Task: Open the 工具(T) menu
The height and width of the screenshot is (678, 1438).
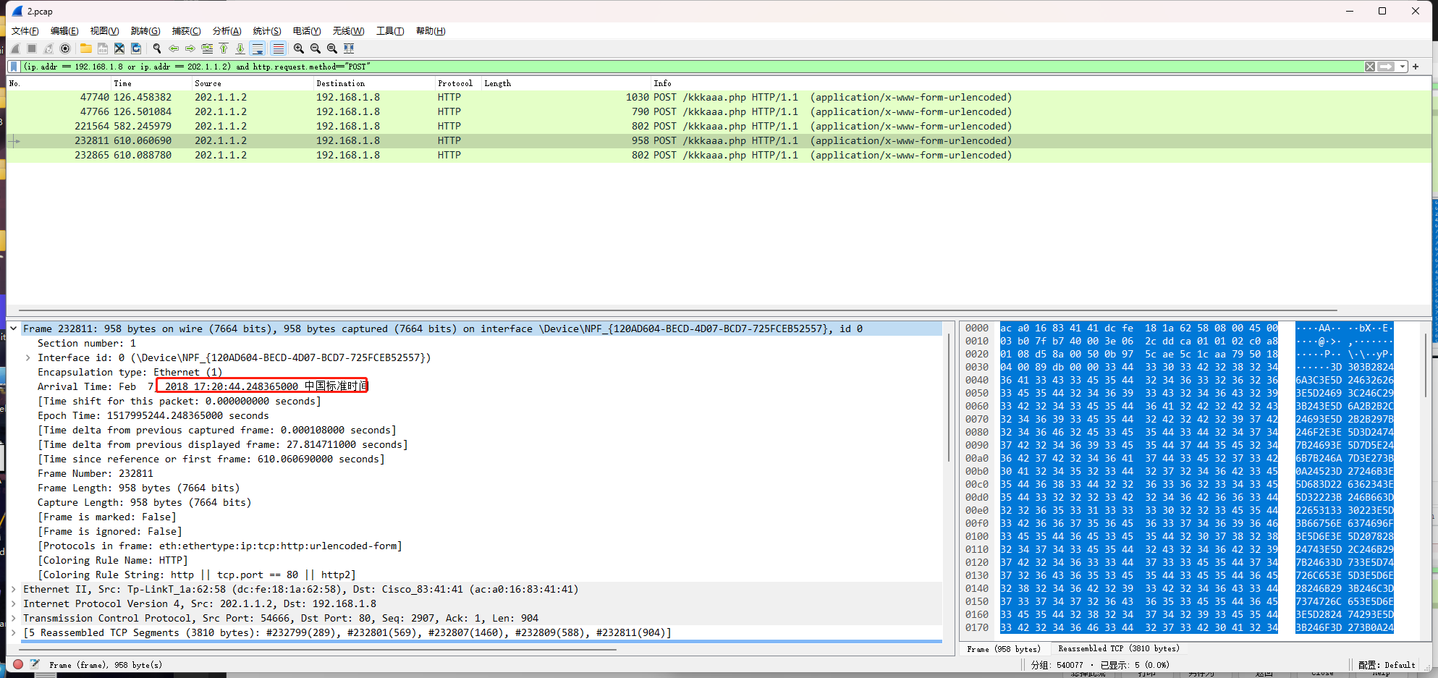Action: [390, 31]
